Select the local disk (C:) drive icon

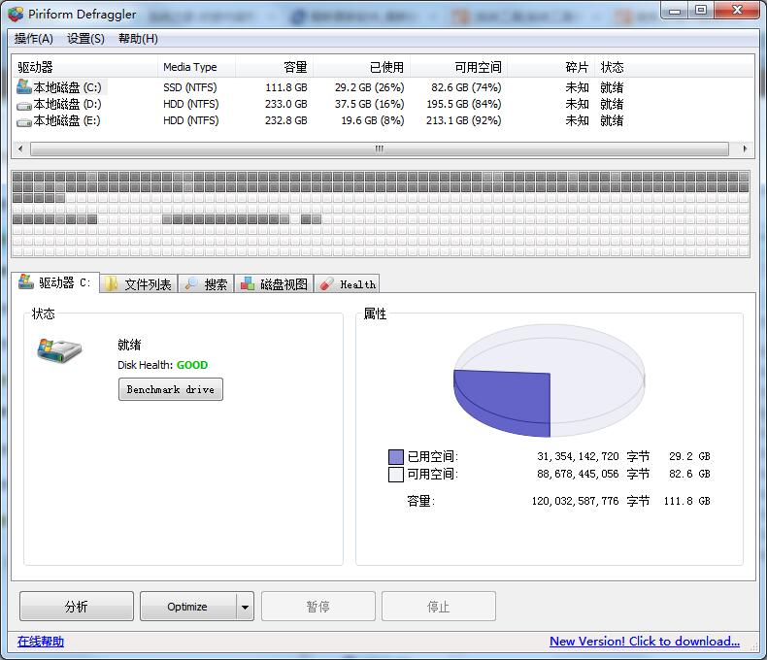click(x=24, y=86)
